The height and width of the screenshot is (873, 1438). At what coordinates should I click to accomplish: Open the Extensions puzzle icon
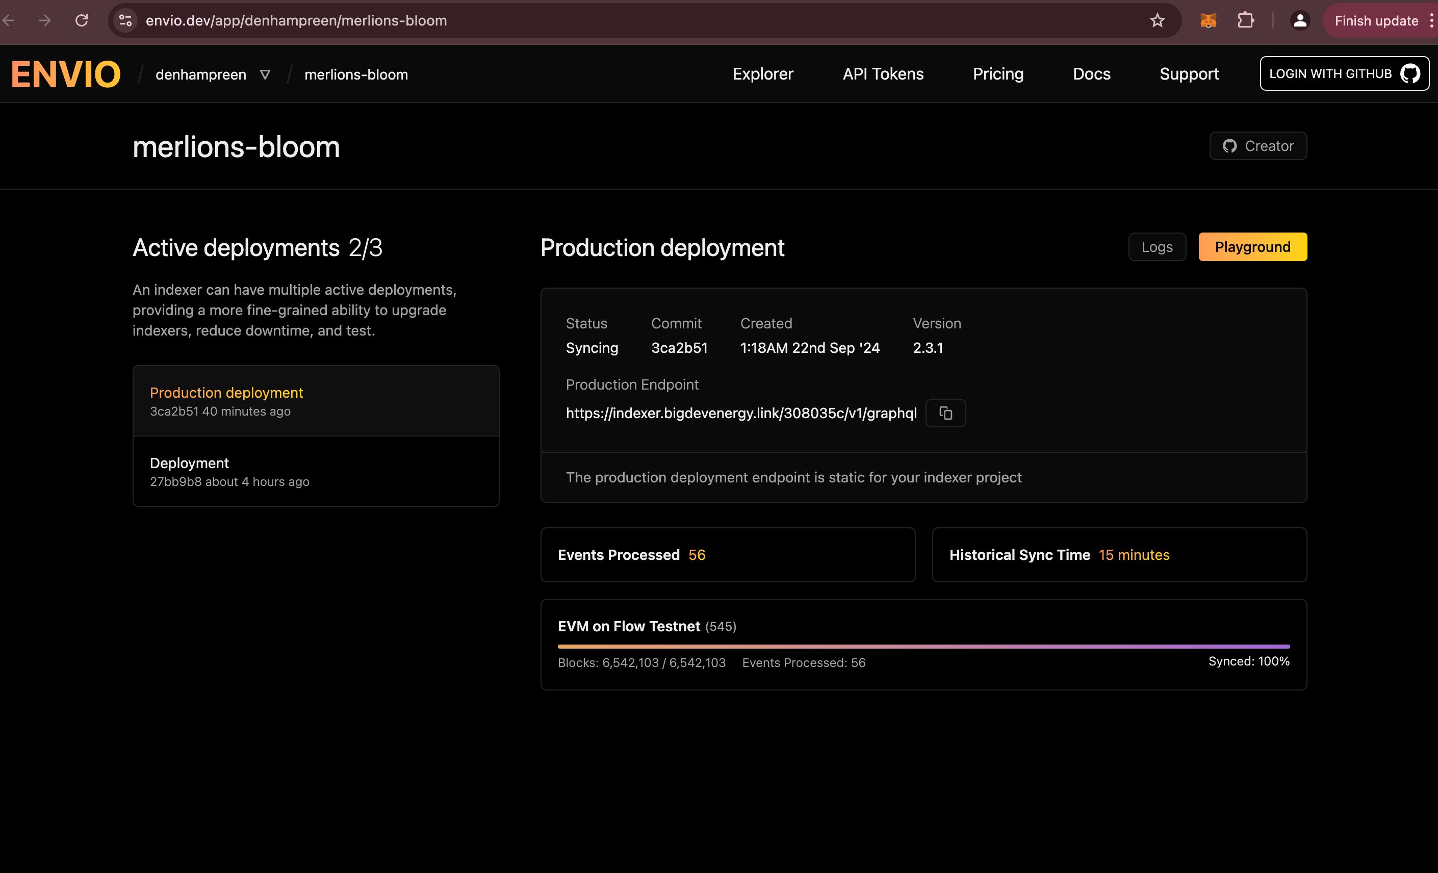[x=1245, y=21]
